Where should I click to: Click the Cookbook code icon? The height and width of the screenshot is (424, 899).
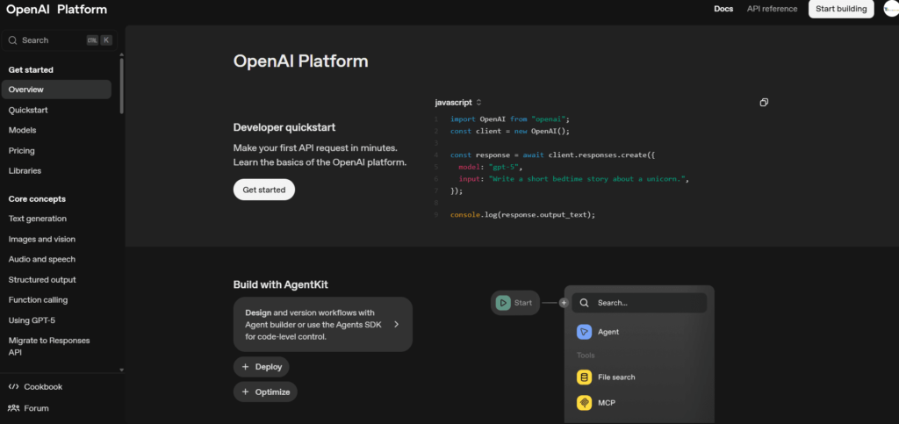click(13, 387)
